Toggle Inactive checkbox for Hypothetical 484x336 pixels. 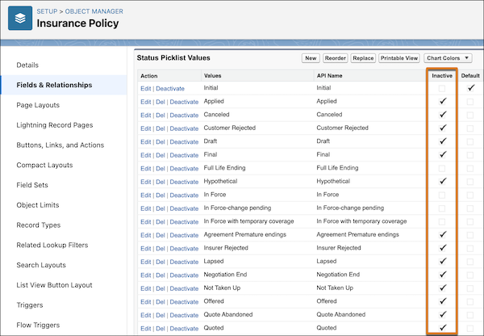[x=443, y=181]
